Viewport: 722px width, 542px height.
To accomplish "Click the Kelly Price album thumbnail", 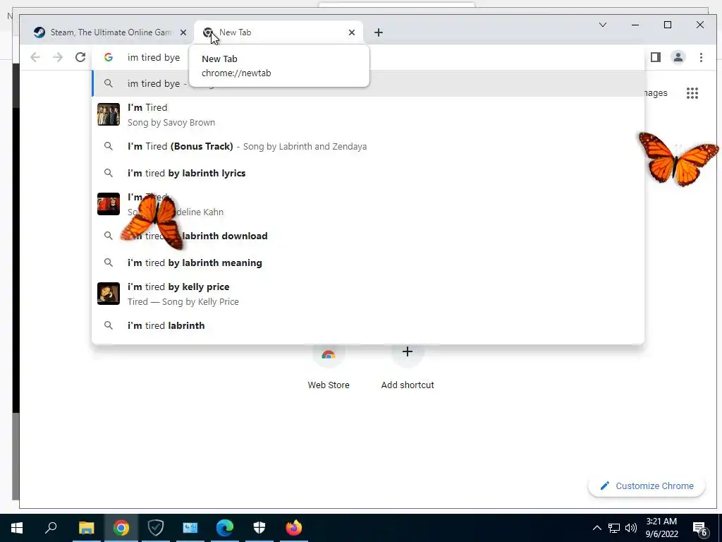I will [109, 294].
